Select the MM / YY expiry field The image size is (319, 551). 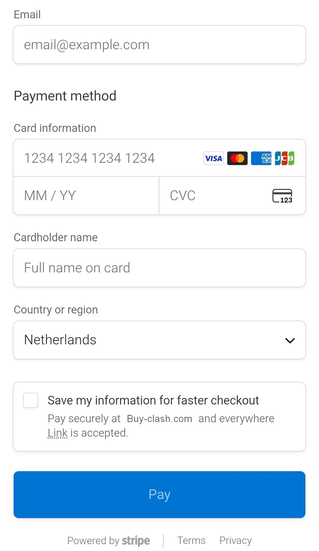click(86, 196)
